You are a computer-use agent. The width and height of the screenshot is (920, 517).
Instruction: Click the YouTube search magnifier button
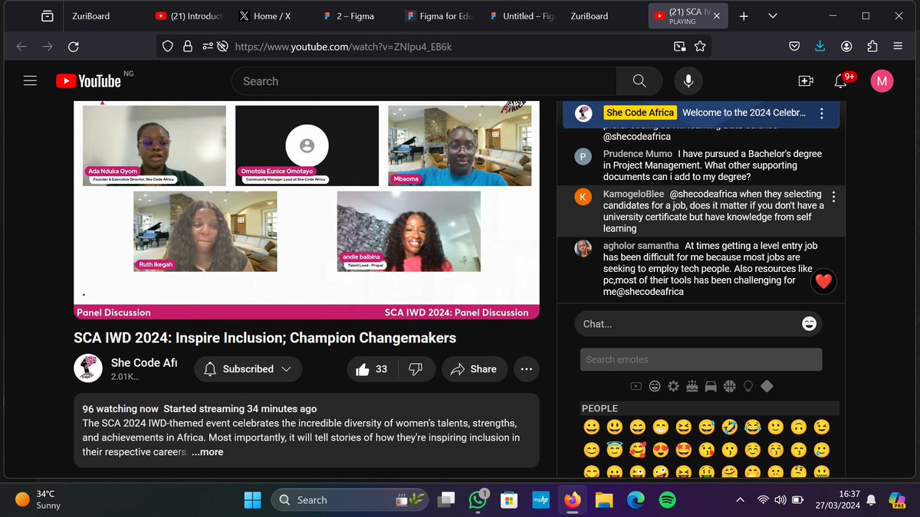pos(639,81)
